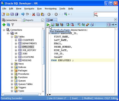This screenshot has height=101, width=119.
Task: Click the eraser Clear icon
Action: point(87,25)
